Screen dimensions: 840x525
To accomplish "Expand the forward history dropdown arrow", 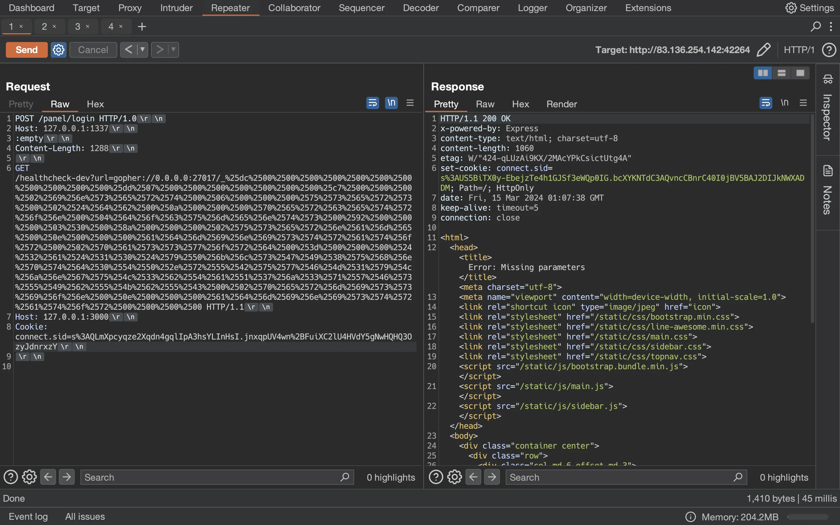I will 173,50.
